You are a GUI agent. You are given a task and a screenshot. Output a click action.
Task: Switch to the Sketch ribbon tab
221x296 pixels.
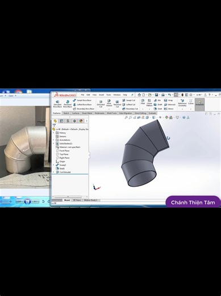[66, 113]
